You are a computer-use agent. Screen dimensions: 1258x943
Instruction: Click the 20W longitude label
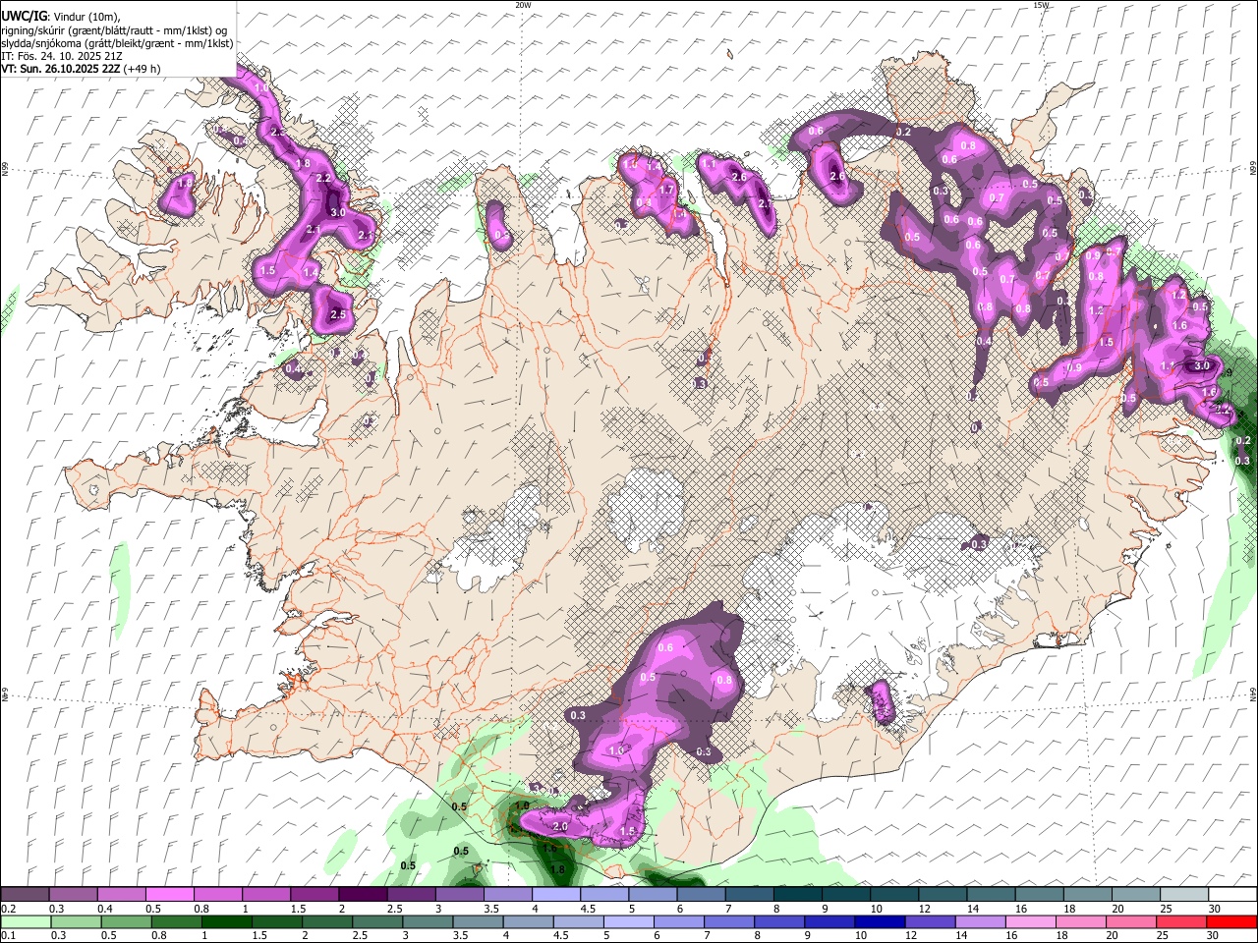[x=524, y=5]
